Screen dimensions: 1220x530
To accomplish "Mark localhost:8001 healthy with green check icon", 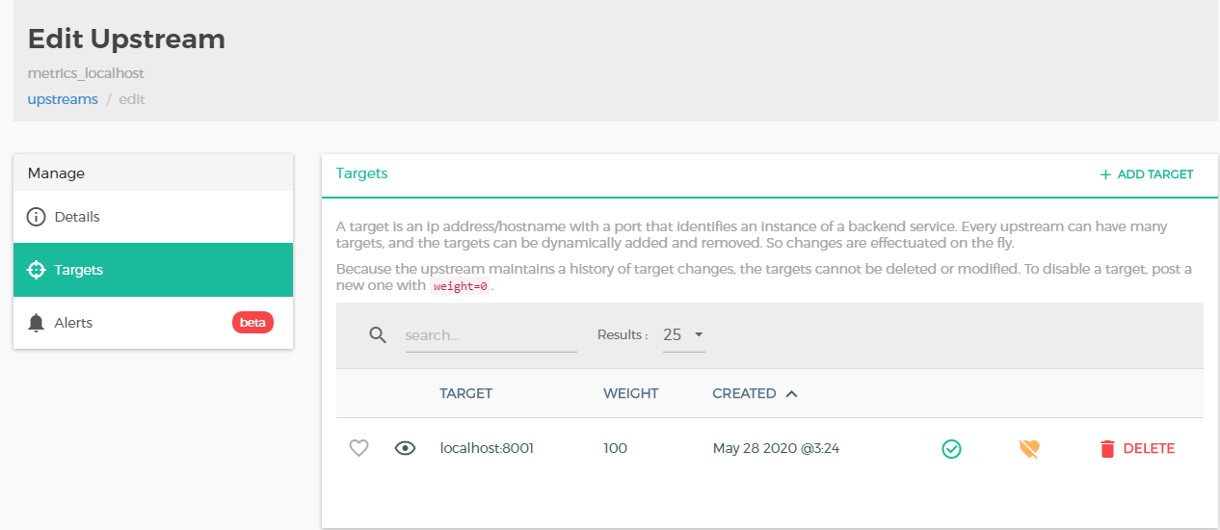I will 951,448.
